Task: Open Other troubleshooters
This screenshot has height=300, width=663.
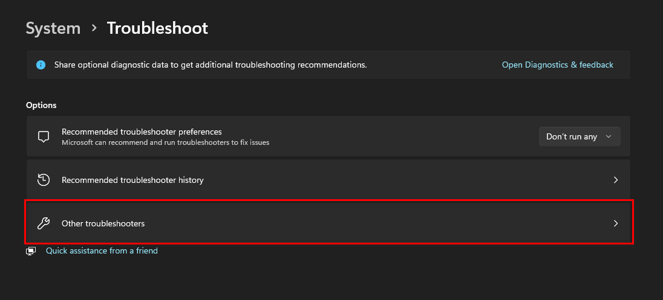Action: 103,223
